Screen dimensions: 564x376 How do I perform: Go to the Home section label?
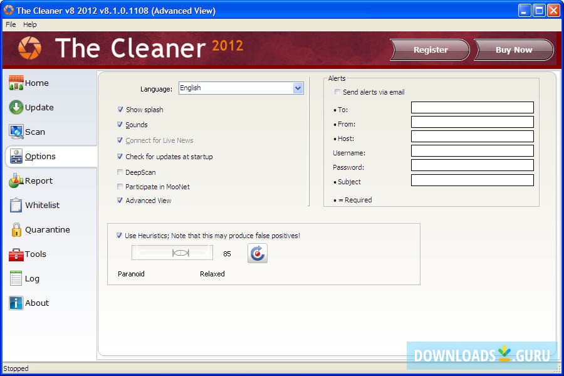tap(37, 83)
